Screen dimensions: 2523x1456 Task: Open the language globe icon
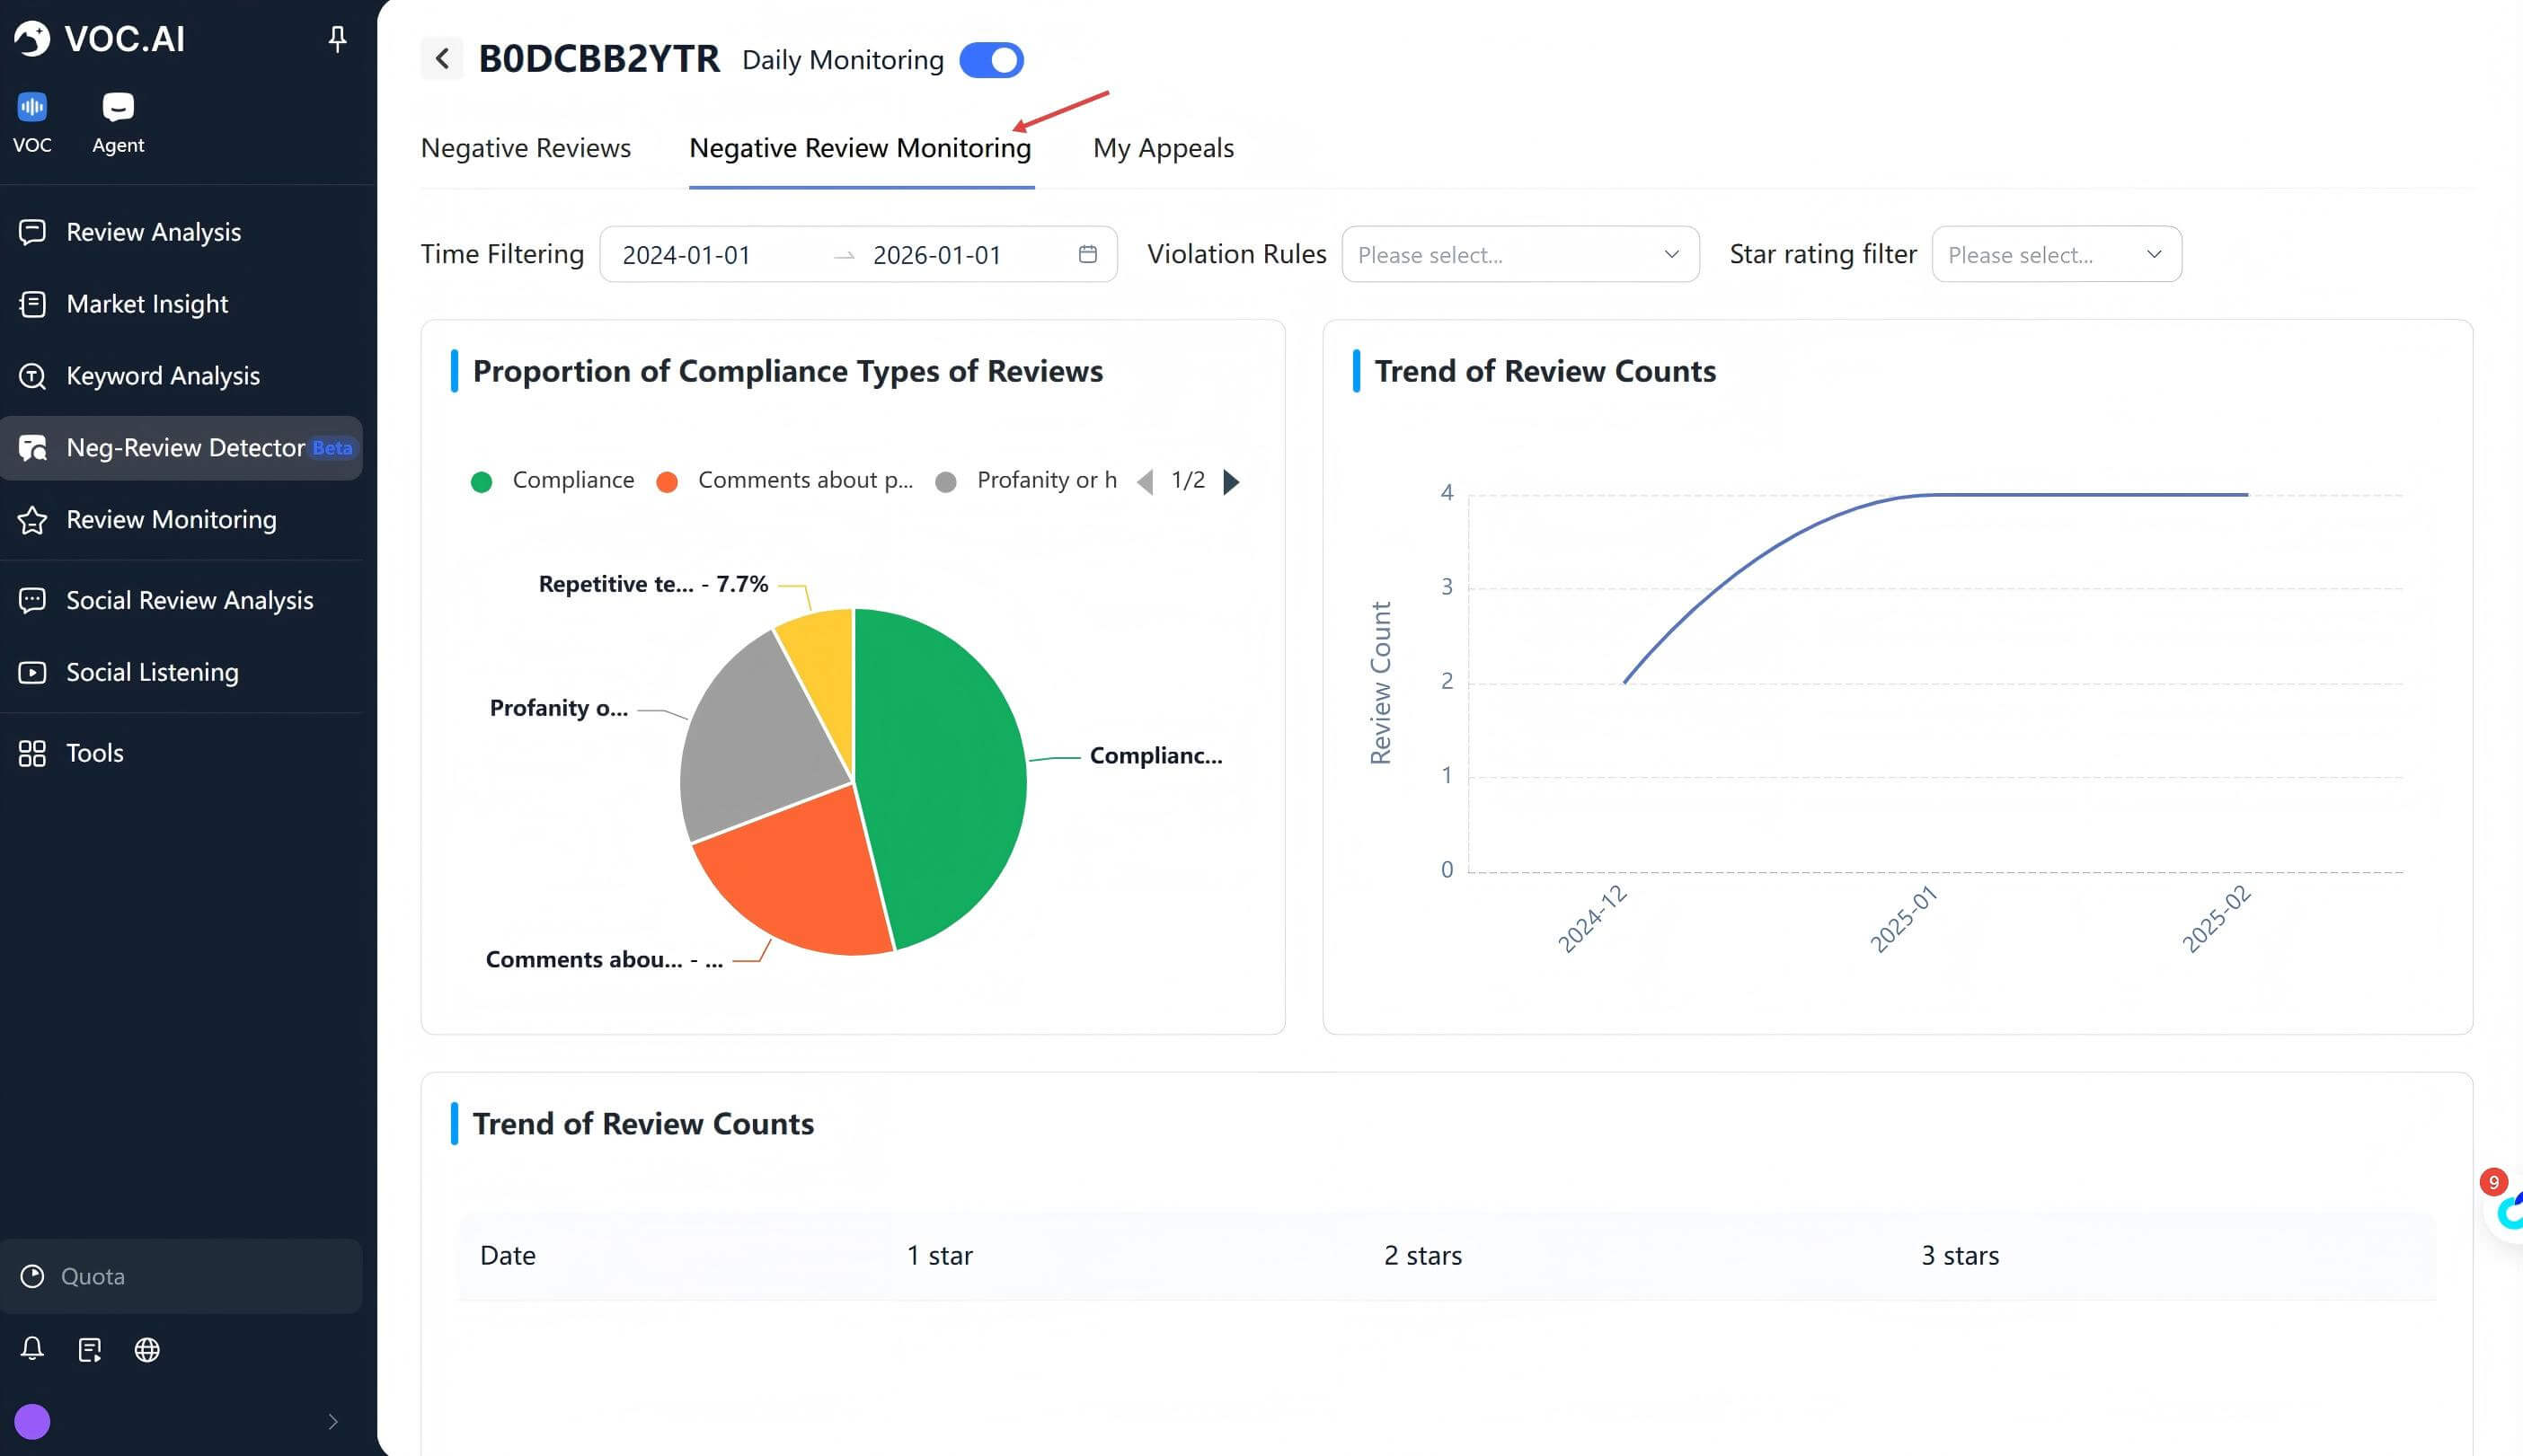[x=147, y=1350]
